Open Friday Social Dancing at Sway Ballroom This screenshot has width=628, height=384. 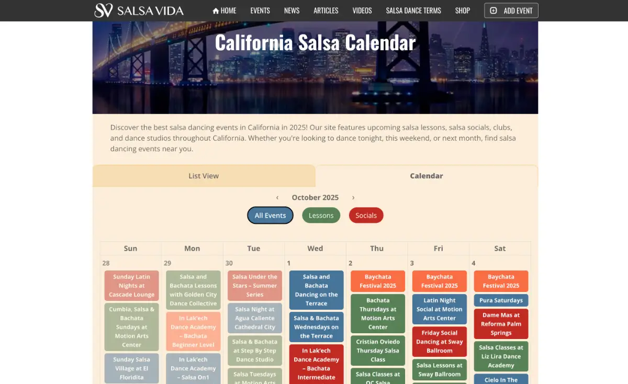[439, 342]
